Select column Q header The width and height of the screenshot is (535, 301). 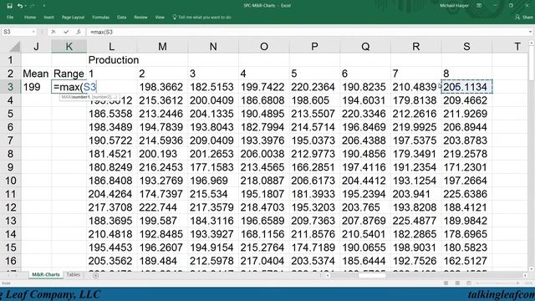click(365, 47)
